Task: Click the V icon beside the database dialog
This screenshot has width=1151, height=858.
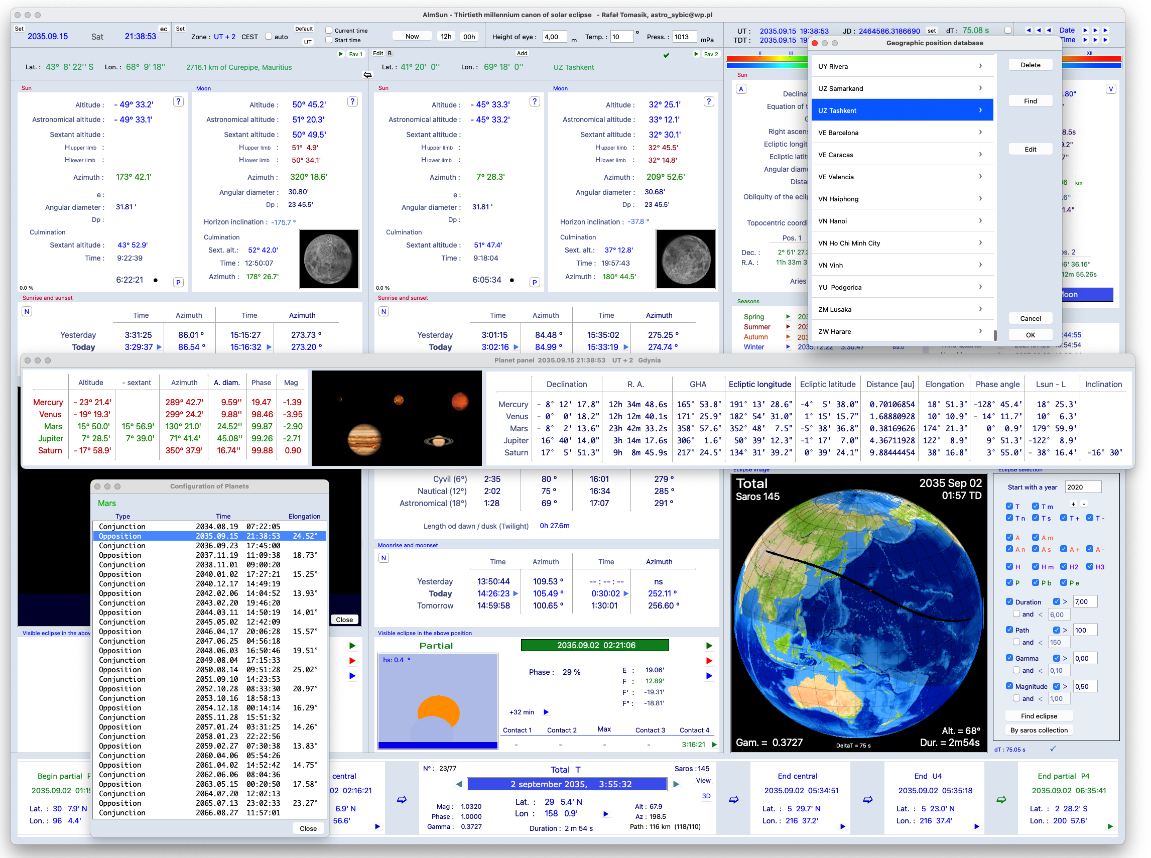Action: coord(1110,89)
